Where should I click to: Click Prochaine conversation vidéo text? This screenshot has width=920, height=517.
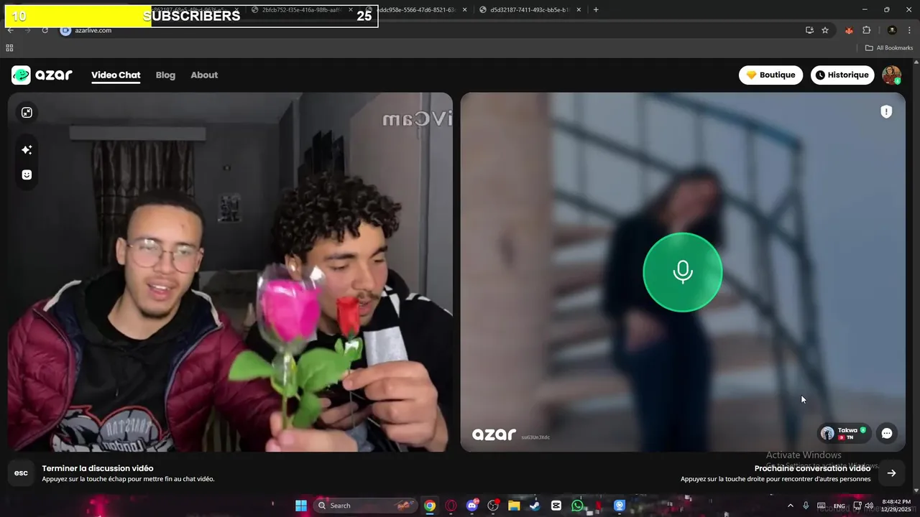point(812,468)
